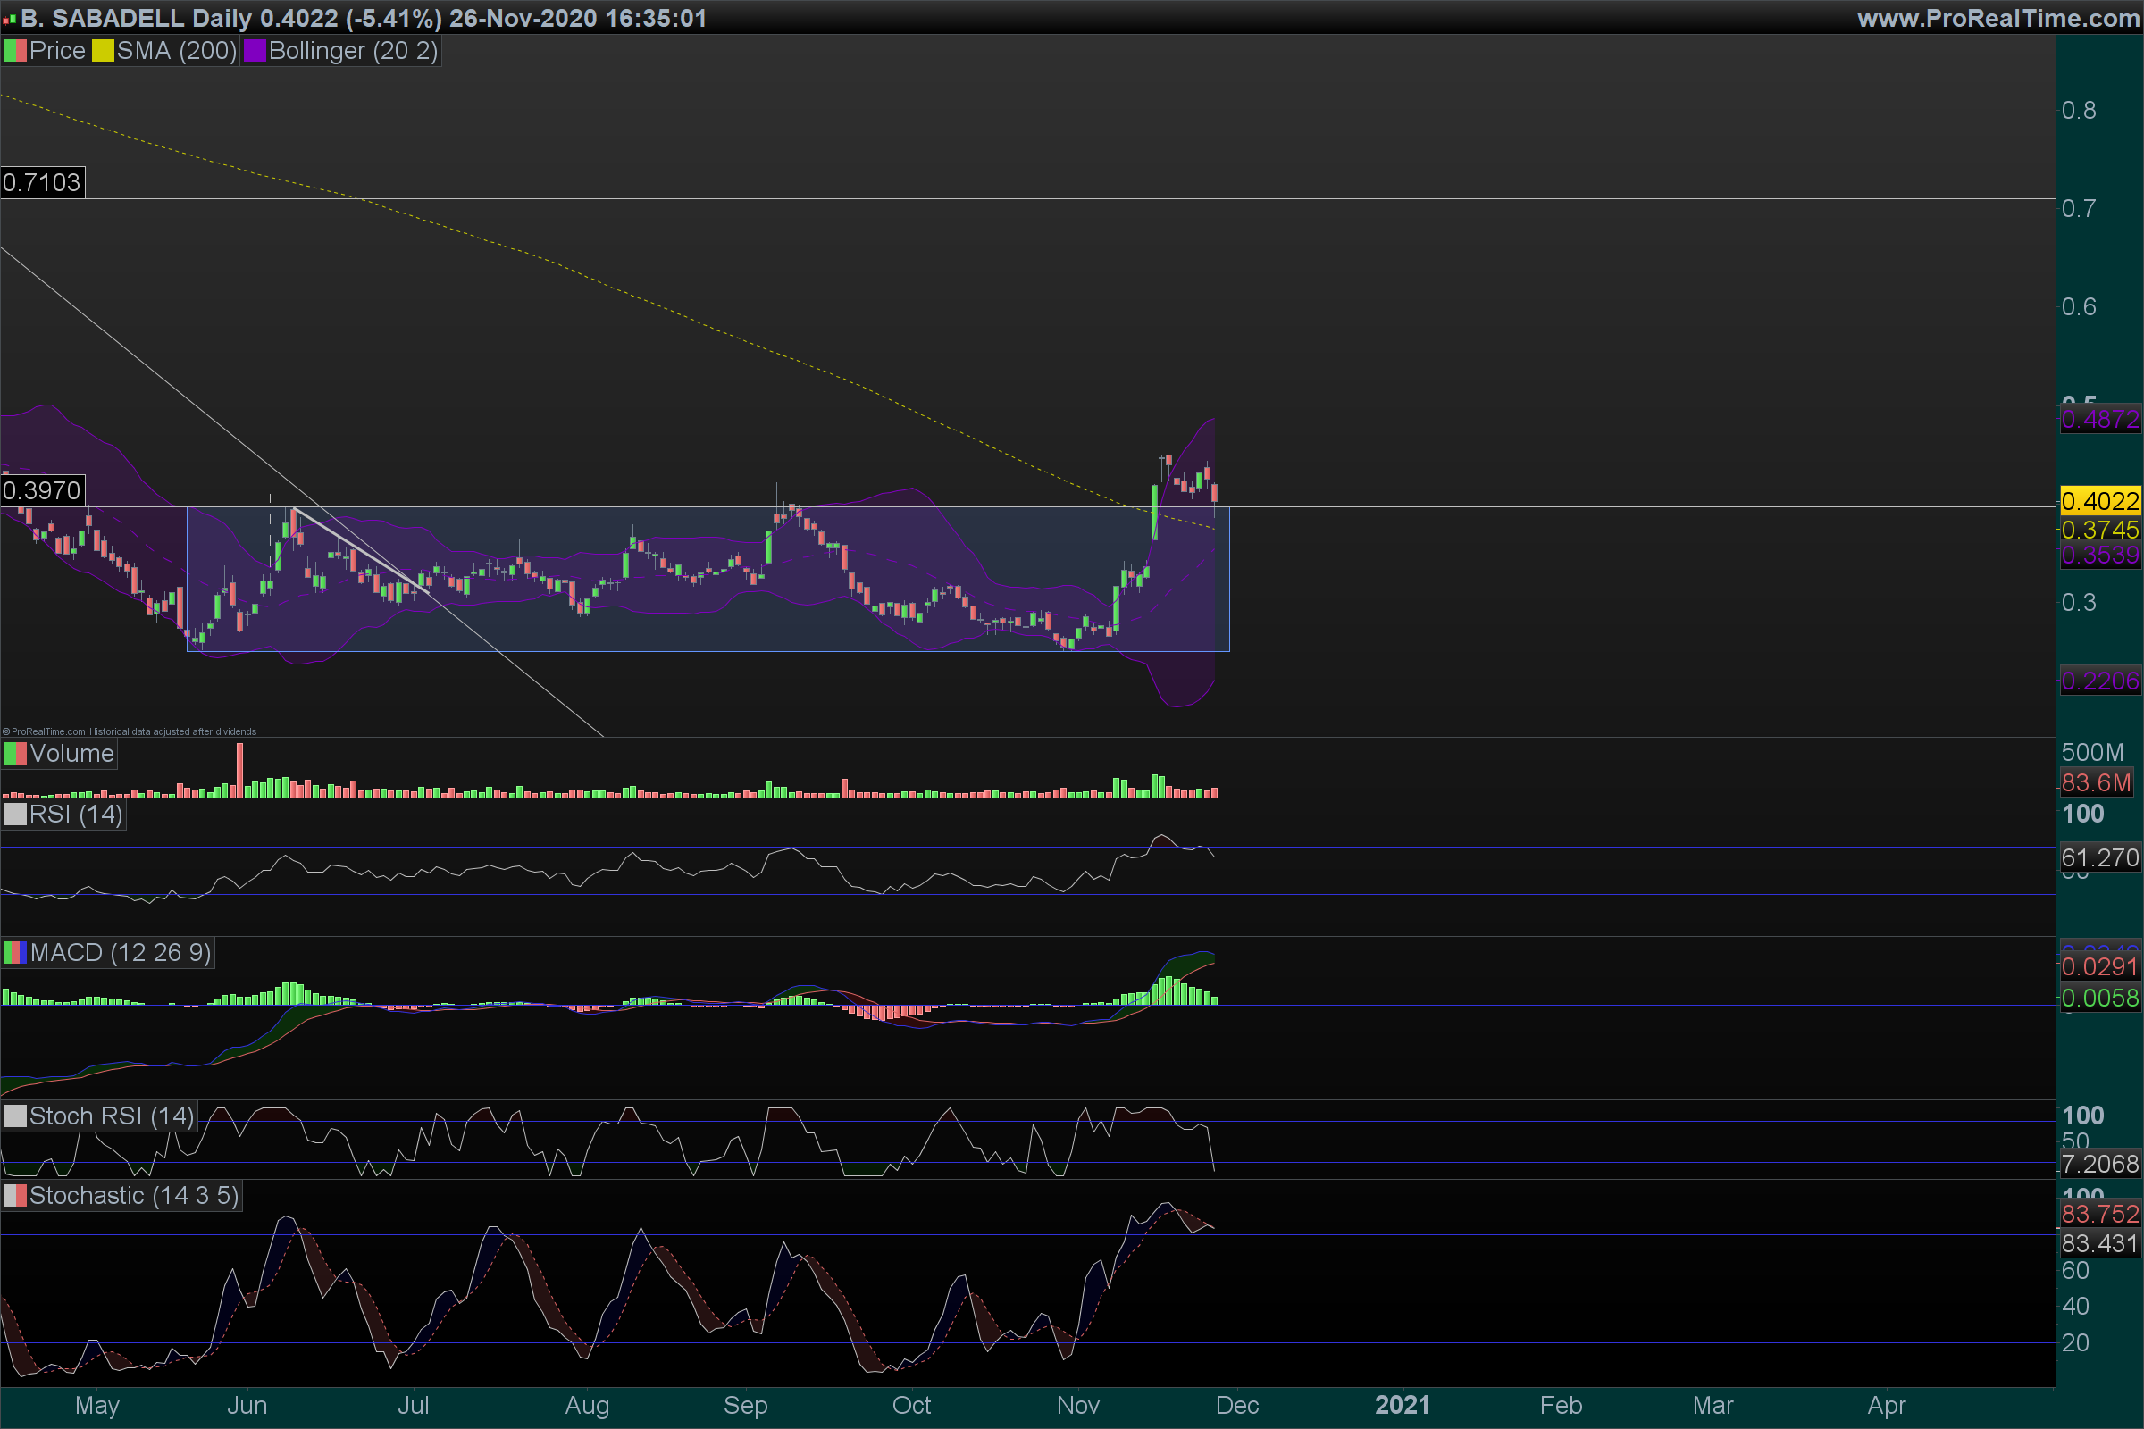
Task: Click the RSI (14) grey icon
Action: (15, 814)
